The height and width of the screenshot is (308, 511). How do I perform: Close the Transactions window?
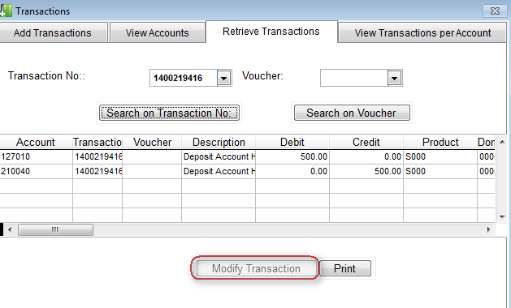click(x=495, y=11)
